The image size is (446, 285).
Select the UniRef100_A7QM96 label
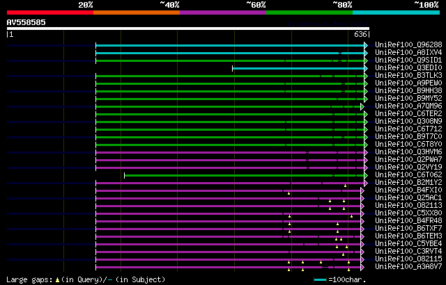tap(408, 106)
